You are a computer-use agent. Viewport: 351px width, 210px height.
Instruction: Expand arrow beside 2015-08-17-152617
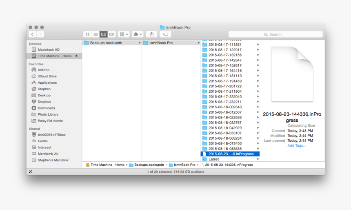(x=258, y=65)
